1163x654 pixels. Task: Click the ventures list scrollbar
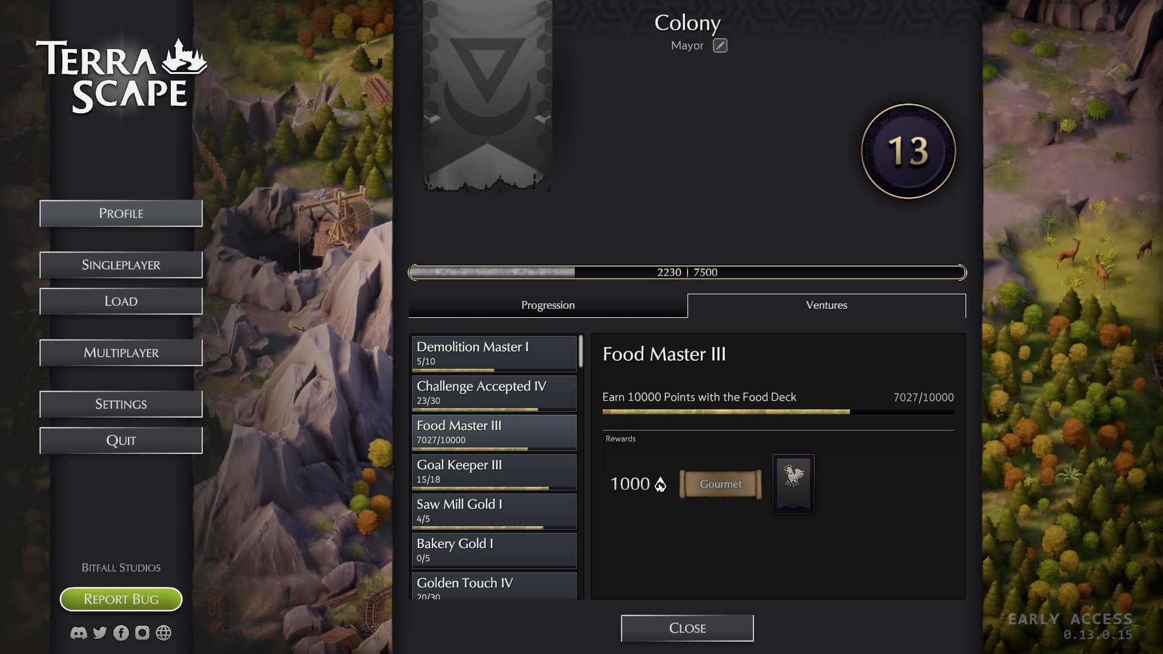tap(581, 351)
